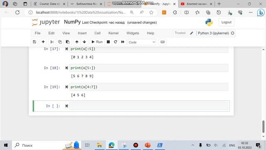
Task: Click the output text [5 6 7 8 9]
Action: (82, 76)
